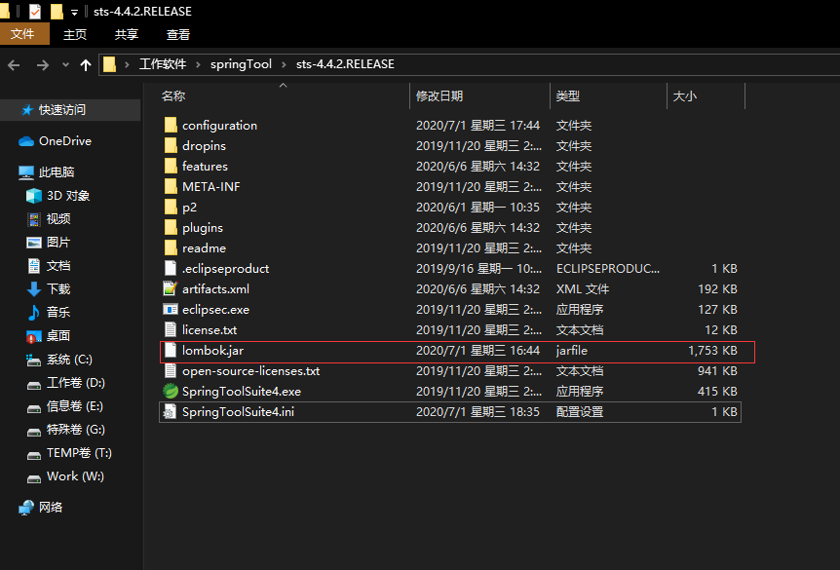Open the quick access toolbar customize dropdown

(x=74, y=12)
